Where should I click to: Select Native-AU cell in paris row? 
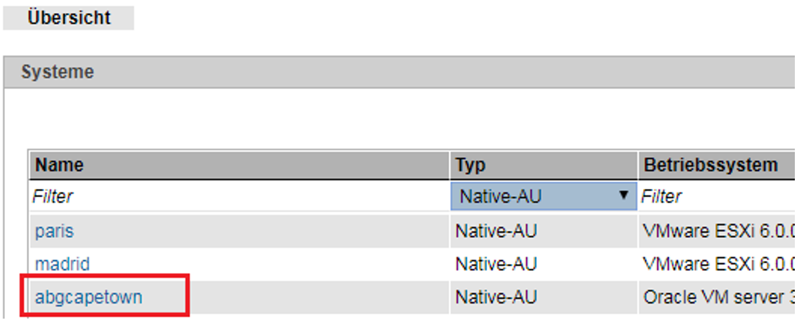496,231
